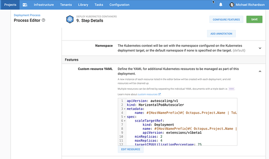The image size is (269, 159).
Task: Open the Tasks page
Action: coord(99,5)
